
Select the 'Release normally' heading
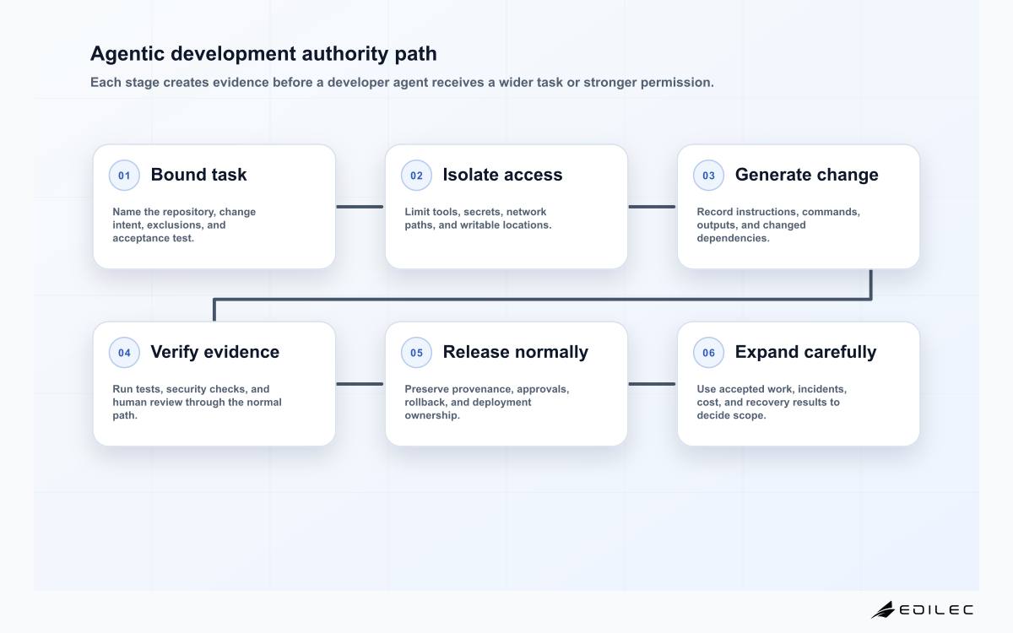[515, 352]
